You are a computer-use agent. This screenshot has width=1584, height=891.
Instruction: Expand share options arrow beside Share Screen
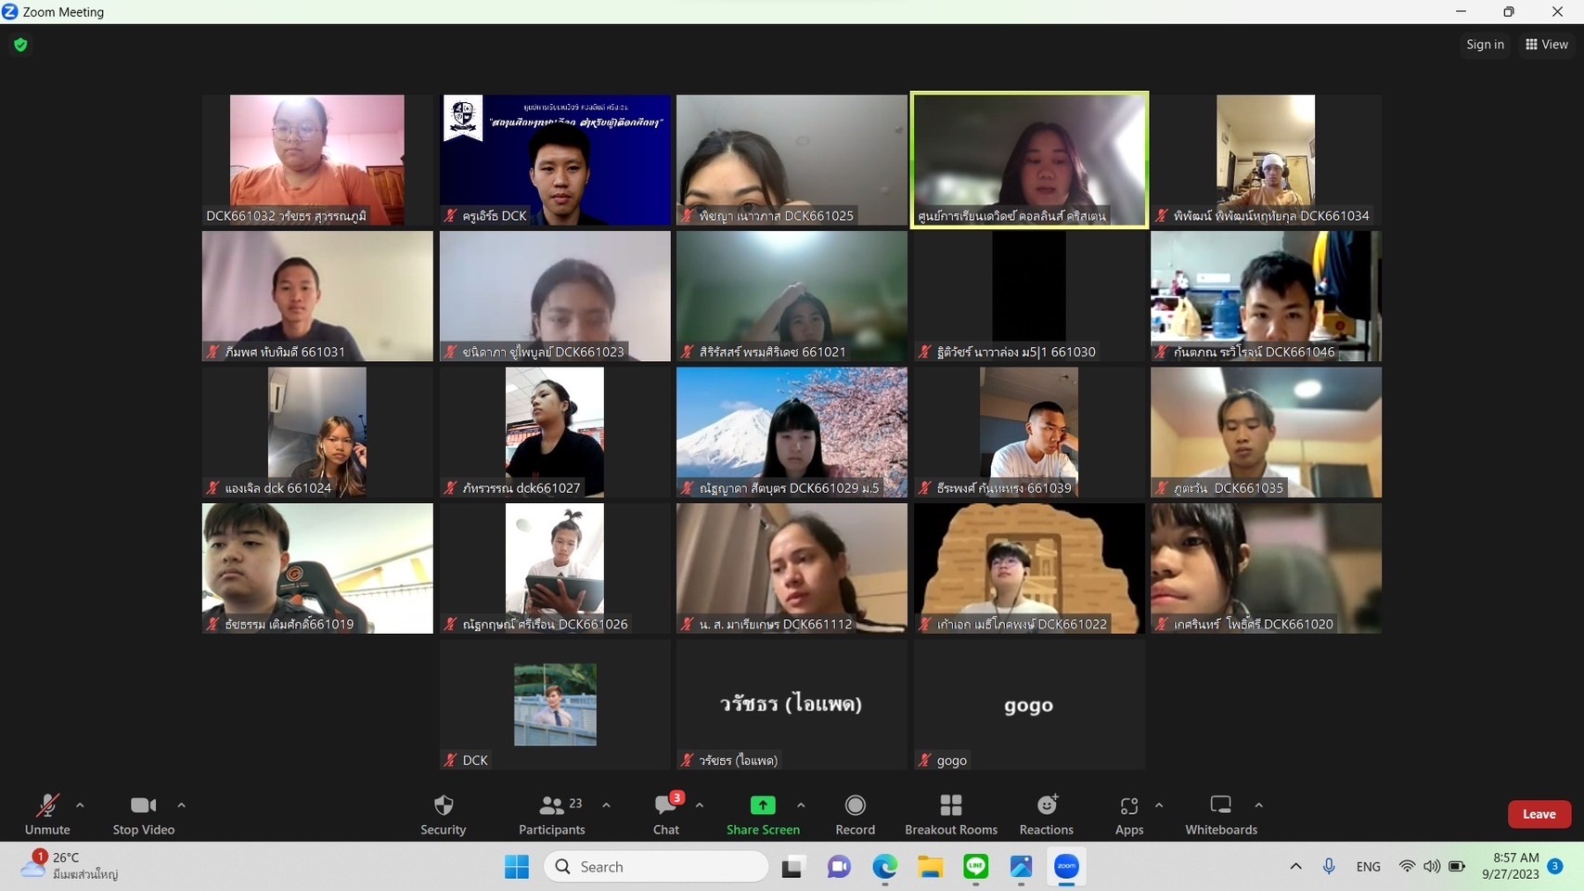[x=801, y=806]
